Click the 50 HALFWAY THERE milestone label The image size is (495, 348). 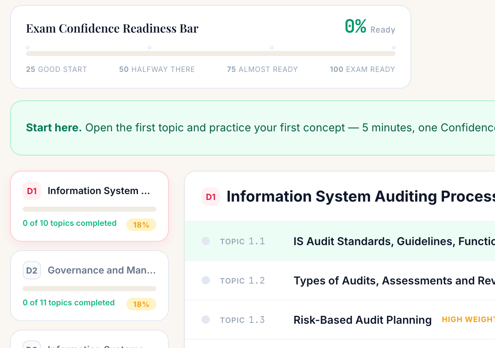click(157, 69)
